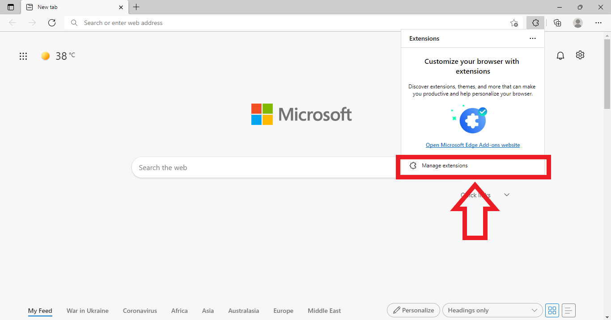Screen dimensions: 611x320
Task: Open the Settings and more ellipsis
Action: click(598, 22)
